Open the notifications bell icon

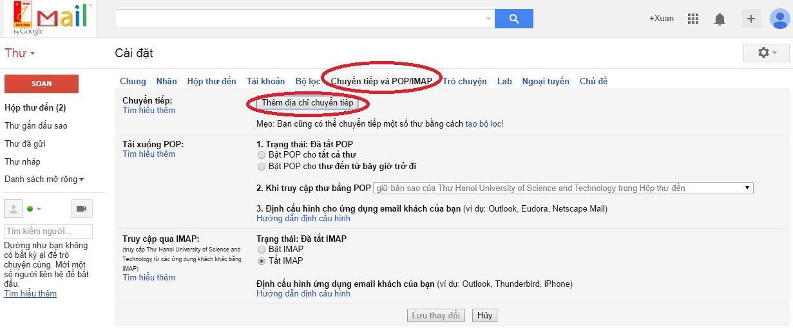720,19
